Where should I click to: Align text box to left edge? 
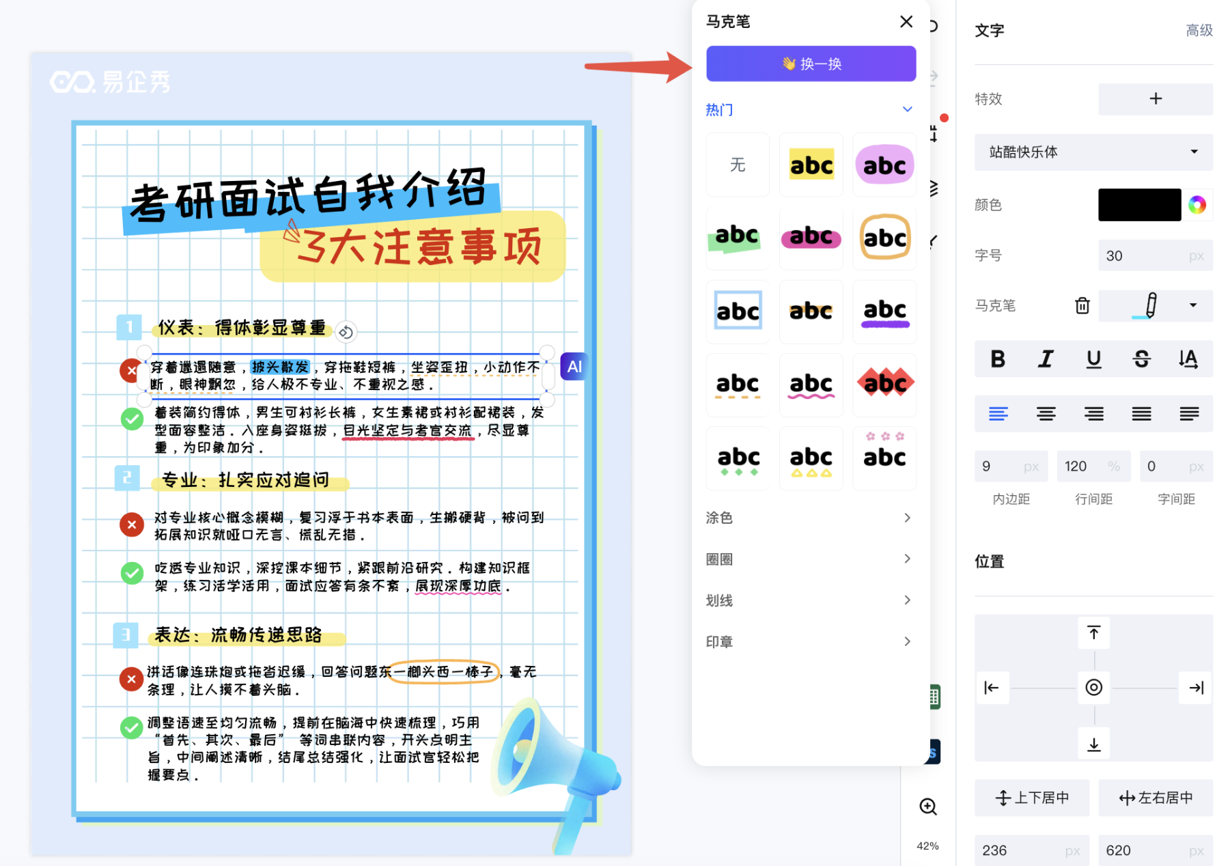992,688
